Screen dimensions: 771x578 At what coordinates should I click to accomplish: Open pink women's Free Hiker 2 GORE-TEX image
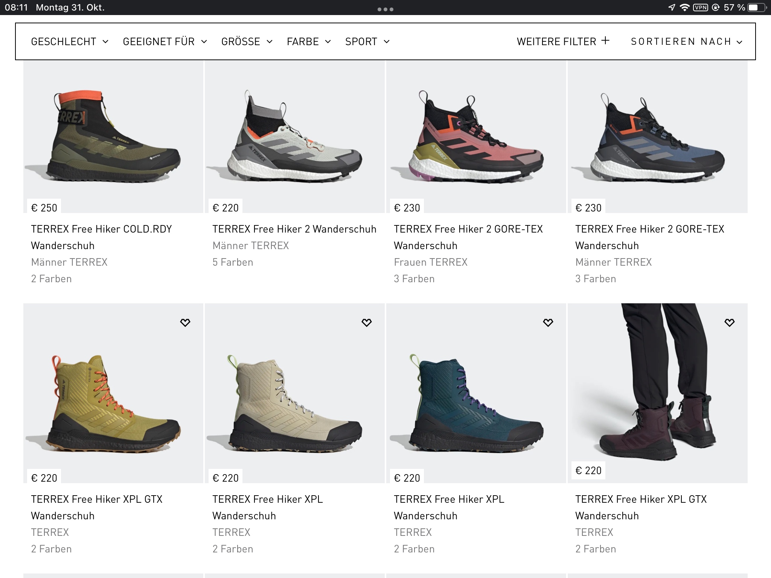(476, 136)
